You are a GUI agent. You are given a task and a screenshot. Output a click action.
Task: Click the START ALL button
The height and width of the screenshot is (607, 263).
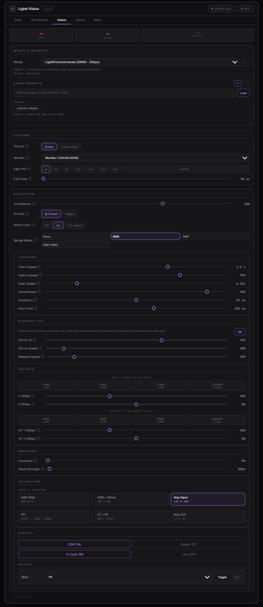pos(222,8)
